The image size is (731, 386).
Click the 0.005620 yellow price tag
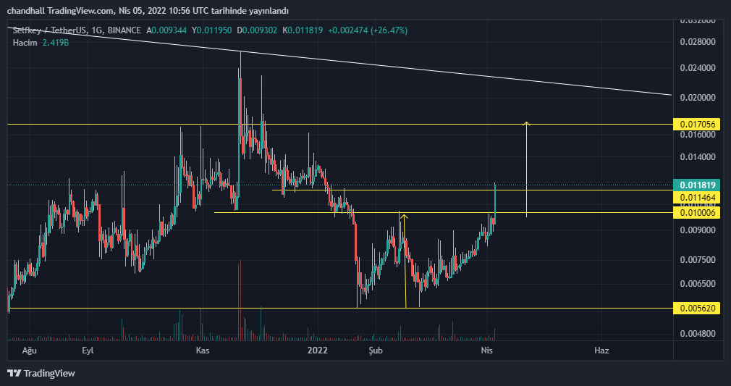(696, 308)
